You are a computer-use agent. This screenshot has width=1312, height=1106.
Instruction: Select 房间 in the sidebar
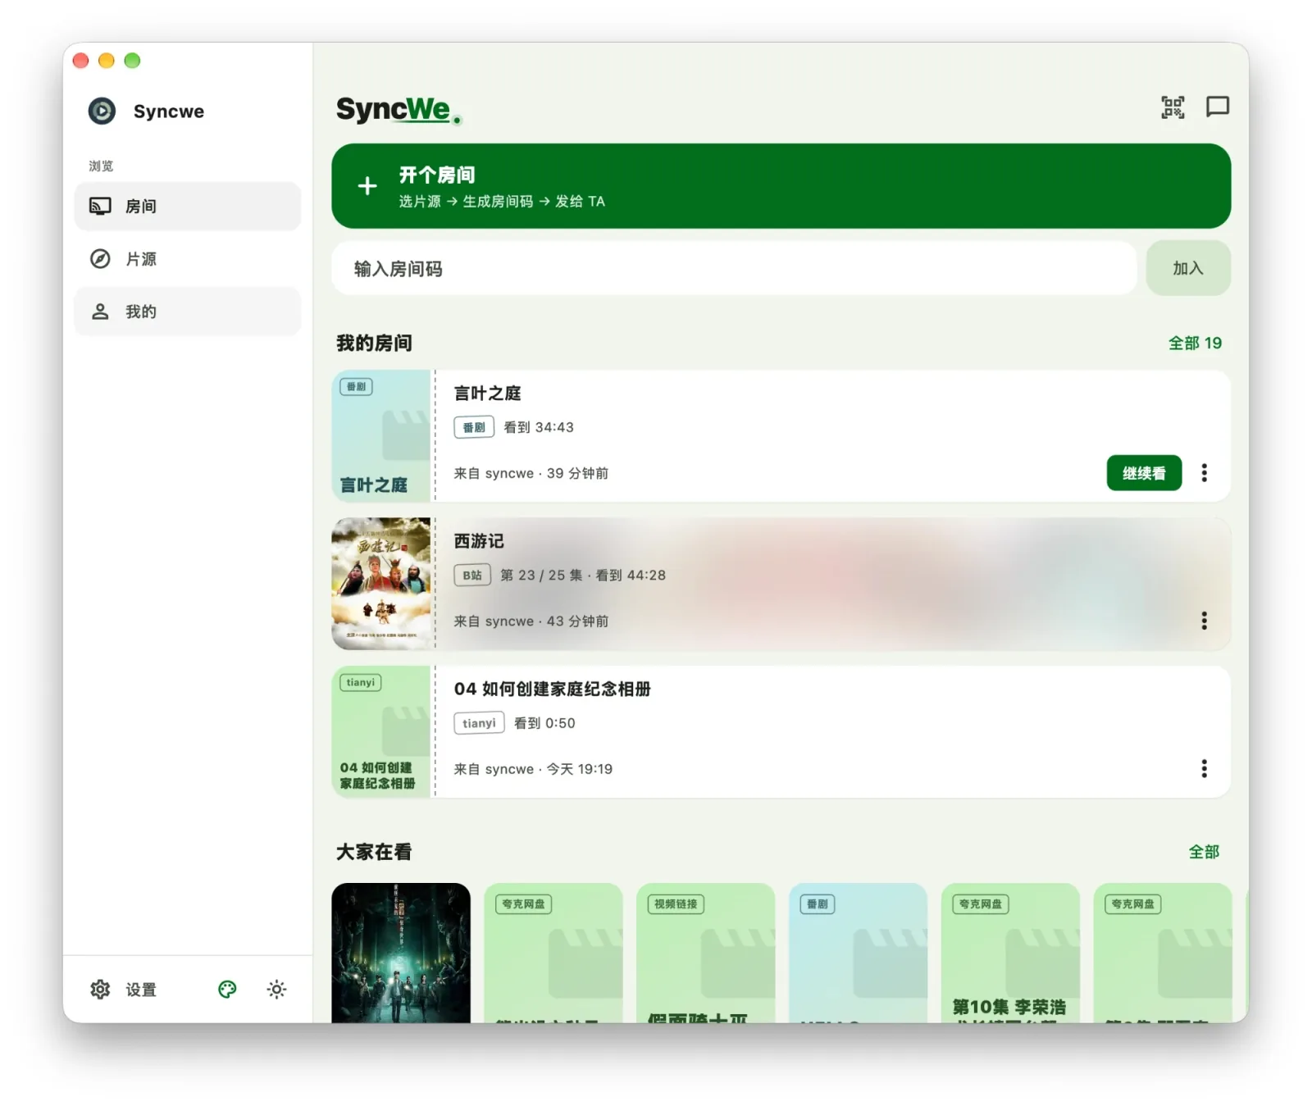pos(188,206)
